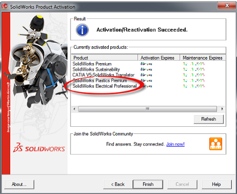Sort by Maintenance Expires column header

click(x=203, y=58)
